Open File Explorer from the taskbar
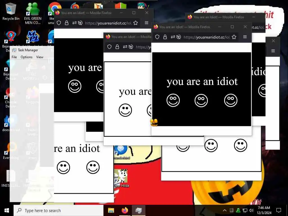 pos(111,210)
